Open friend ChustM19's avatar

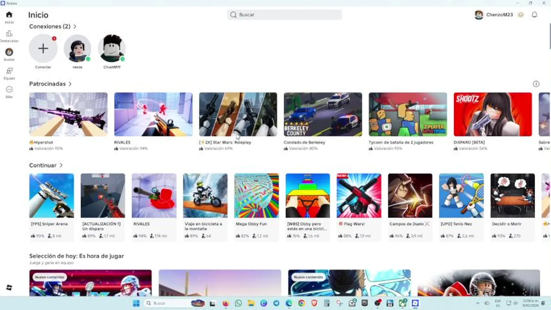coord(112,48)
